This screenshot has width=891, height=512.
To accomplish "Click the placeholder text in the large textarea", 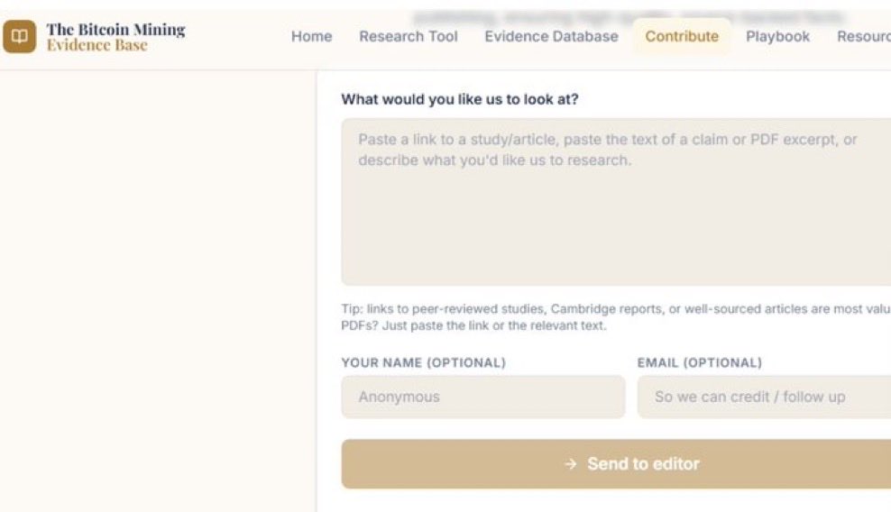I will pyautogui.click(x=608, y=150).
